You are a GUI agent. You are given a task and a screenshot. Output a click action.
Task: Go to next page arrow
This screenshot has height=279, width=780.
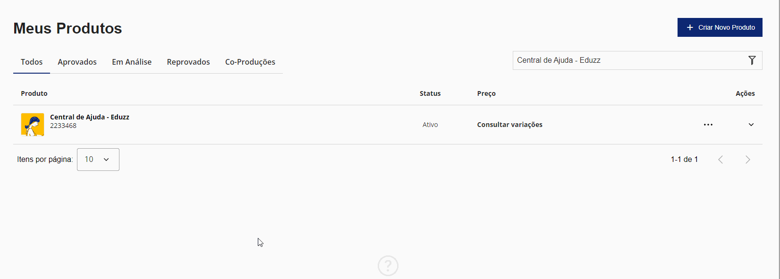pyautogui.click(x=747, y=160)
